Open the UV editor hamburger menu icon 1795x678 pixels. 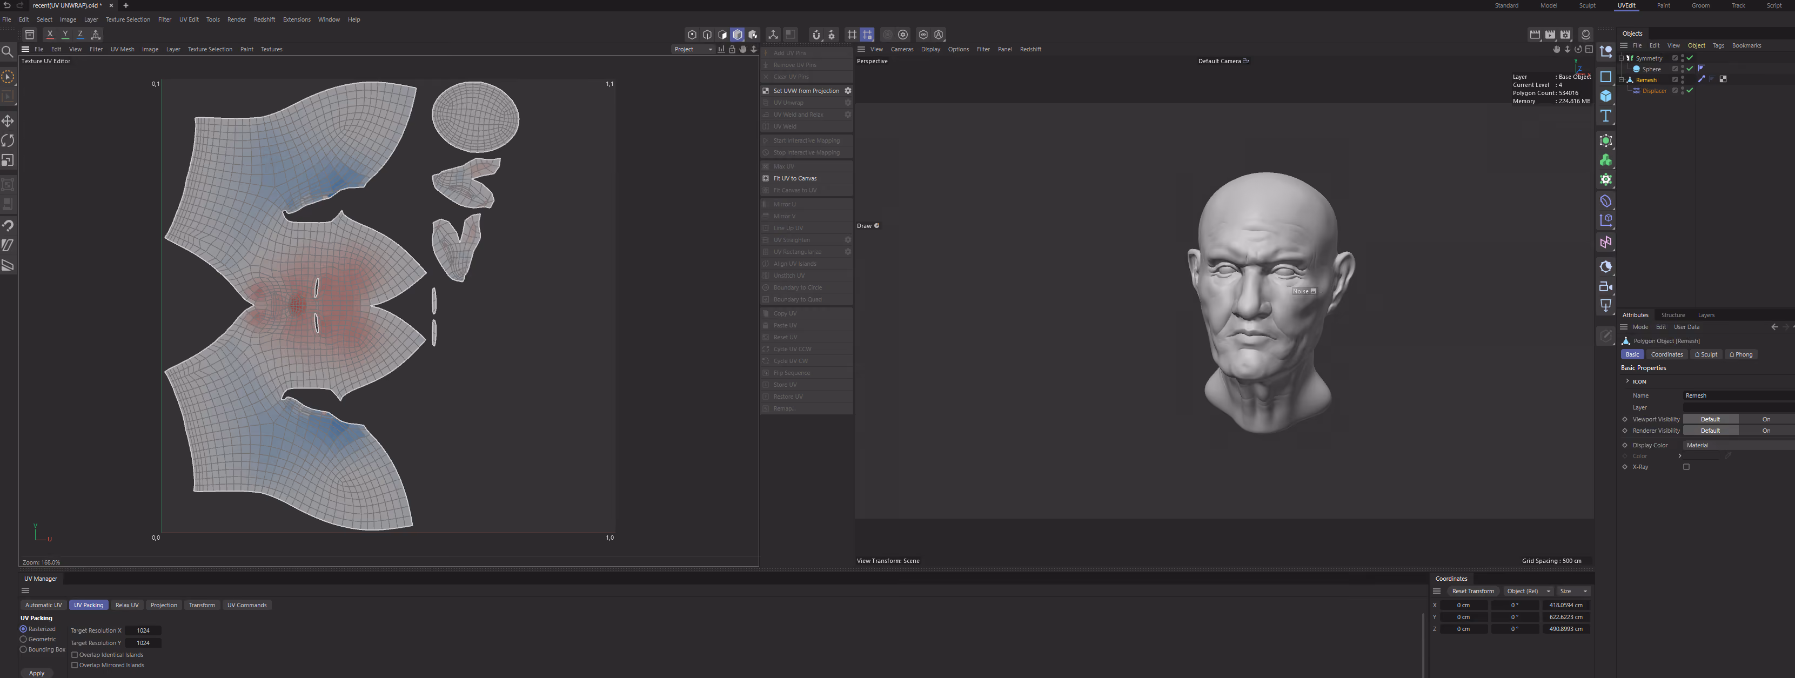25,50
